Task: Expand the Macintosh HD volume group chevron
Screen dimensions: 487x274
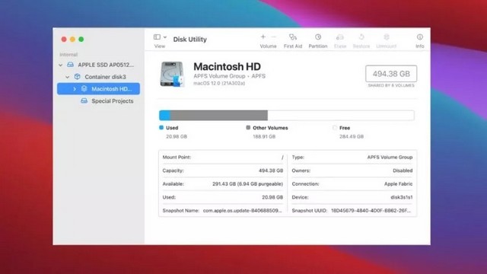Action: (x=75, y=89)
